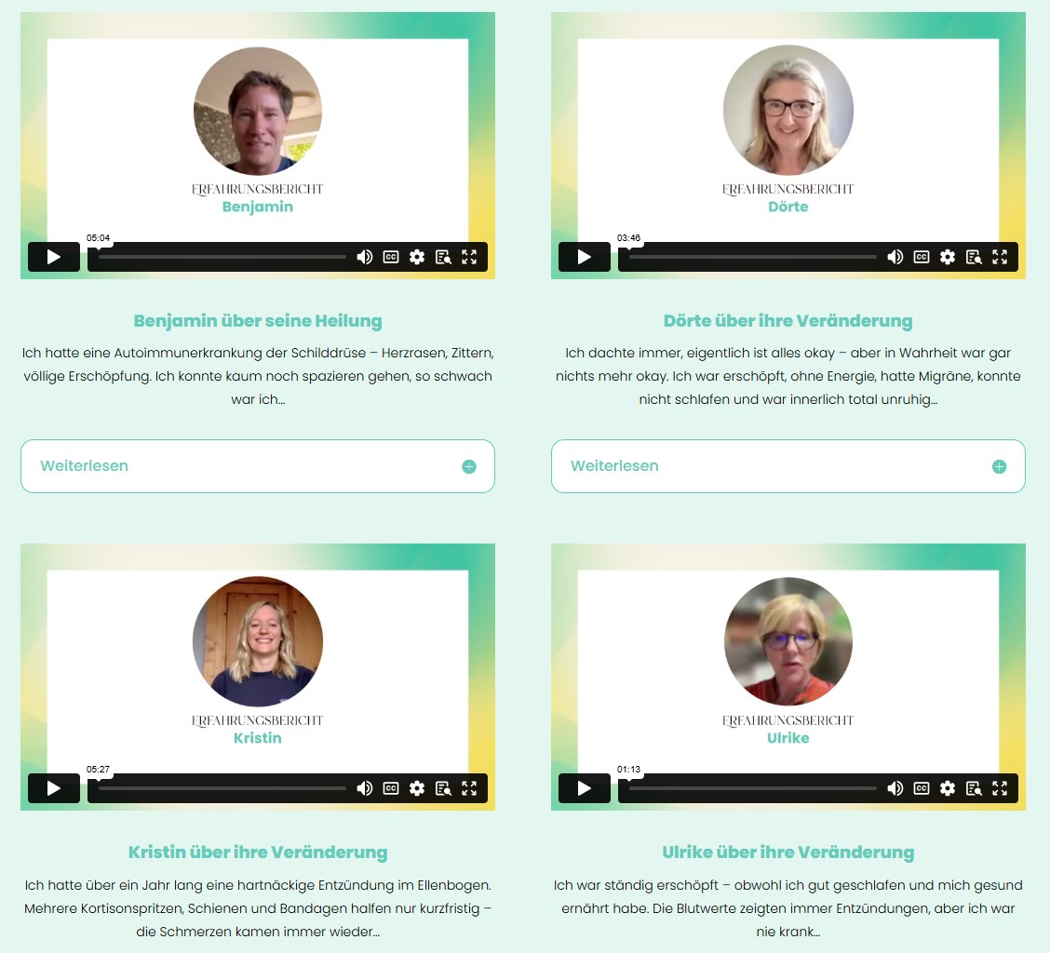Enter fullscreen for Benjamin's video
Image resolution: width=1050 pixels, height=953 pixels.
click(469, 257)
